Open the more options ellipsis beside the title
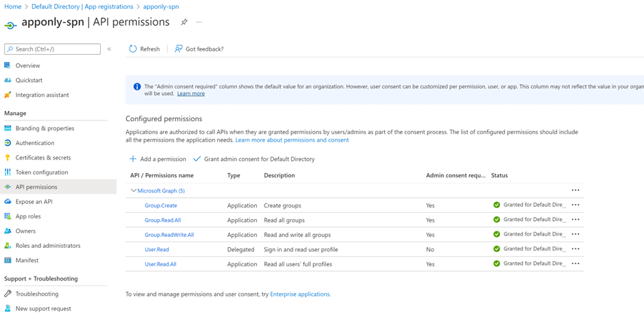The width and height of the screenshot is (644, 330). (x=199, y=22)
